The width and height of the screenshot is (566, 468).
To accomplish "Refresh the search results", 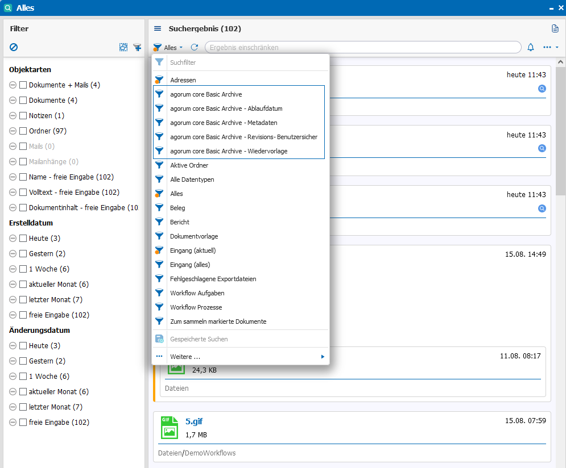I will click(195, 47).
